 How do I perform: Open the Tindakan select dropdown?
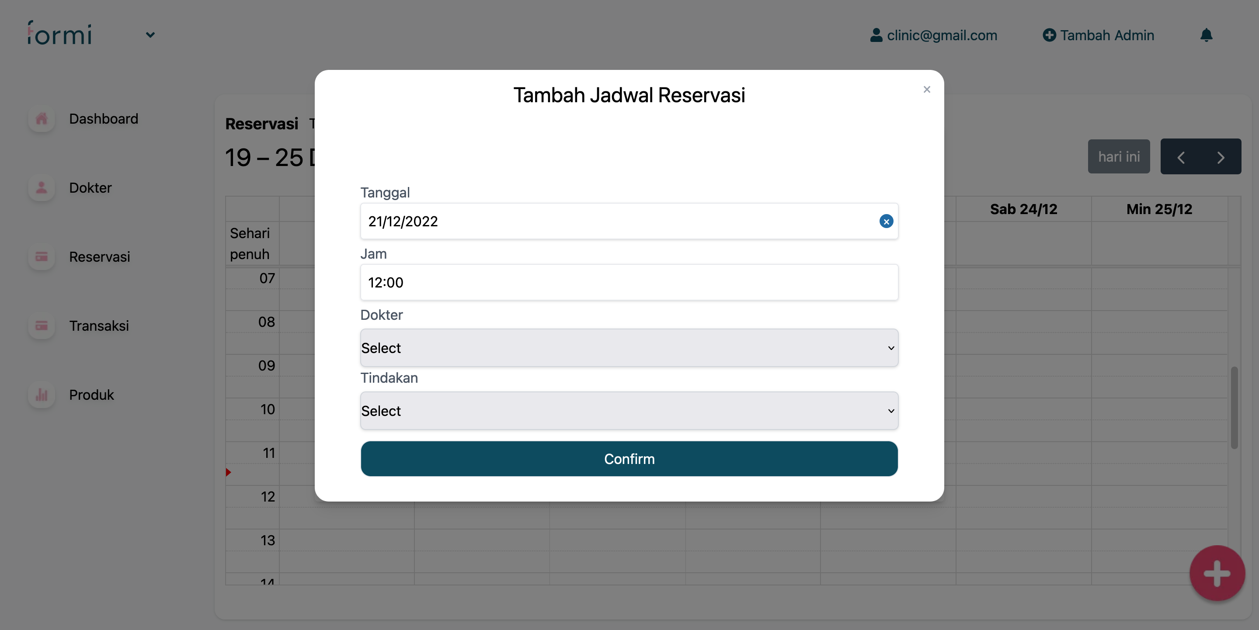[629, 411]
